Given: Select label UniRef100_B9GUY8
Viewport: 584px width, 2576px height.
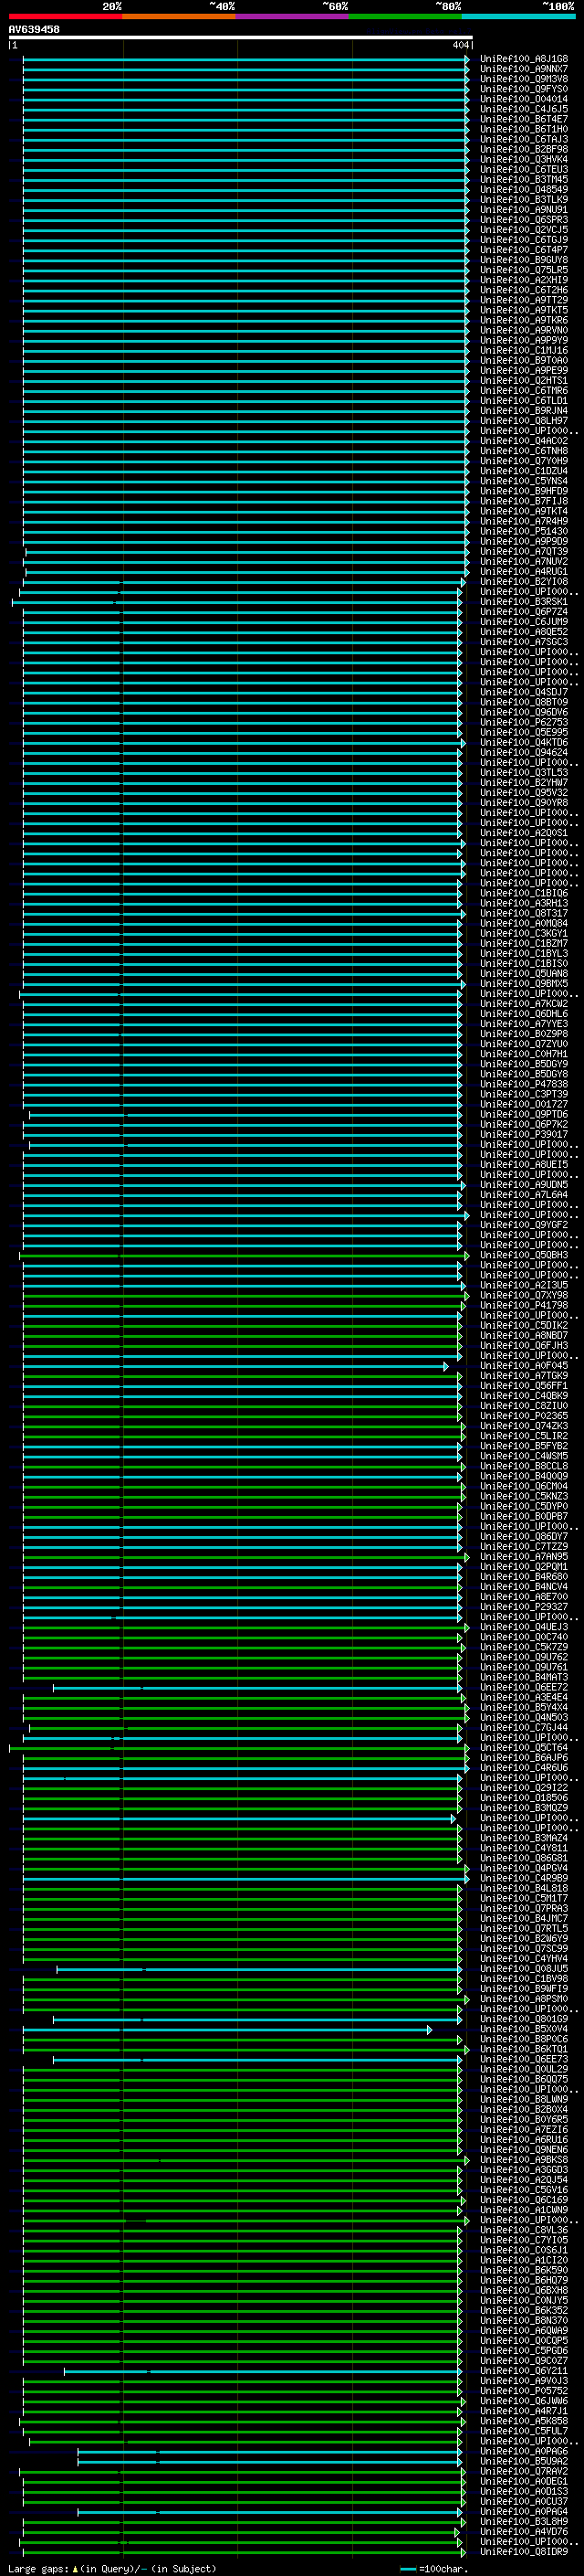Looking at the screenshot, I should click(x=524, y=260).
